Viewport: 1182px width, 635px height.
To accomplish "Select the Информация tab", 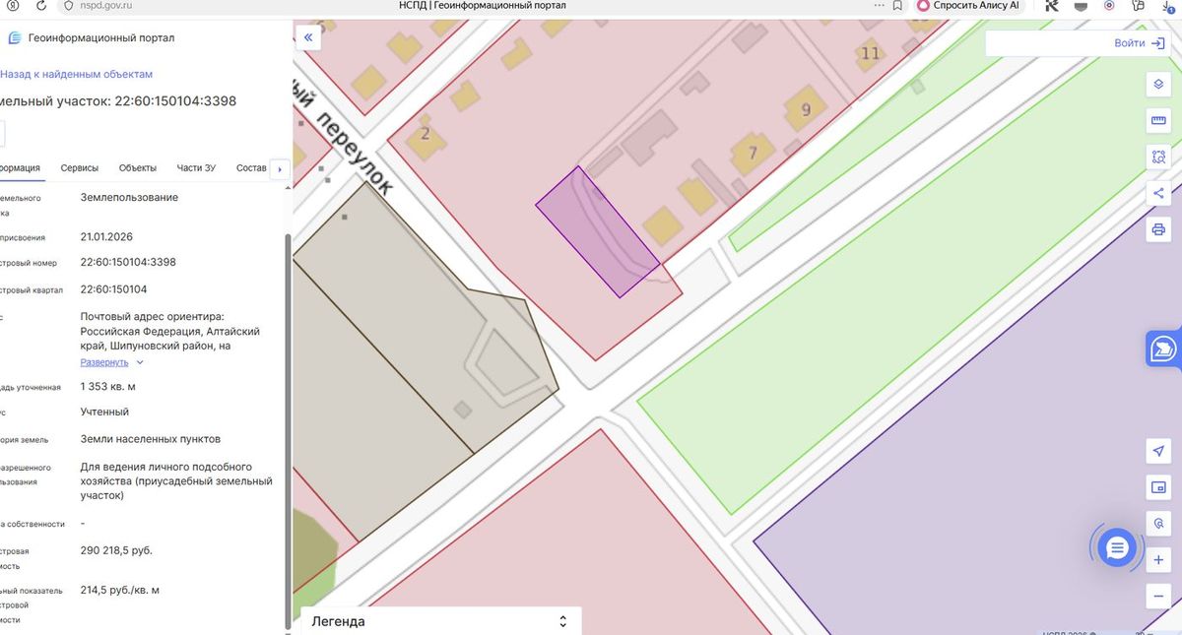I will [x=20, y=168].
